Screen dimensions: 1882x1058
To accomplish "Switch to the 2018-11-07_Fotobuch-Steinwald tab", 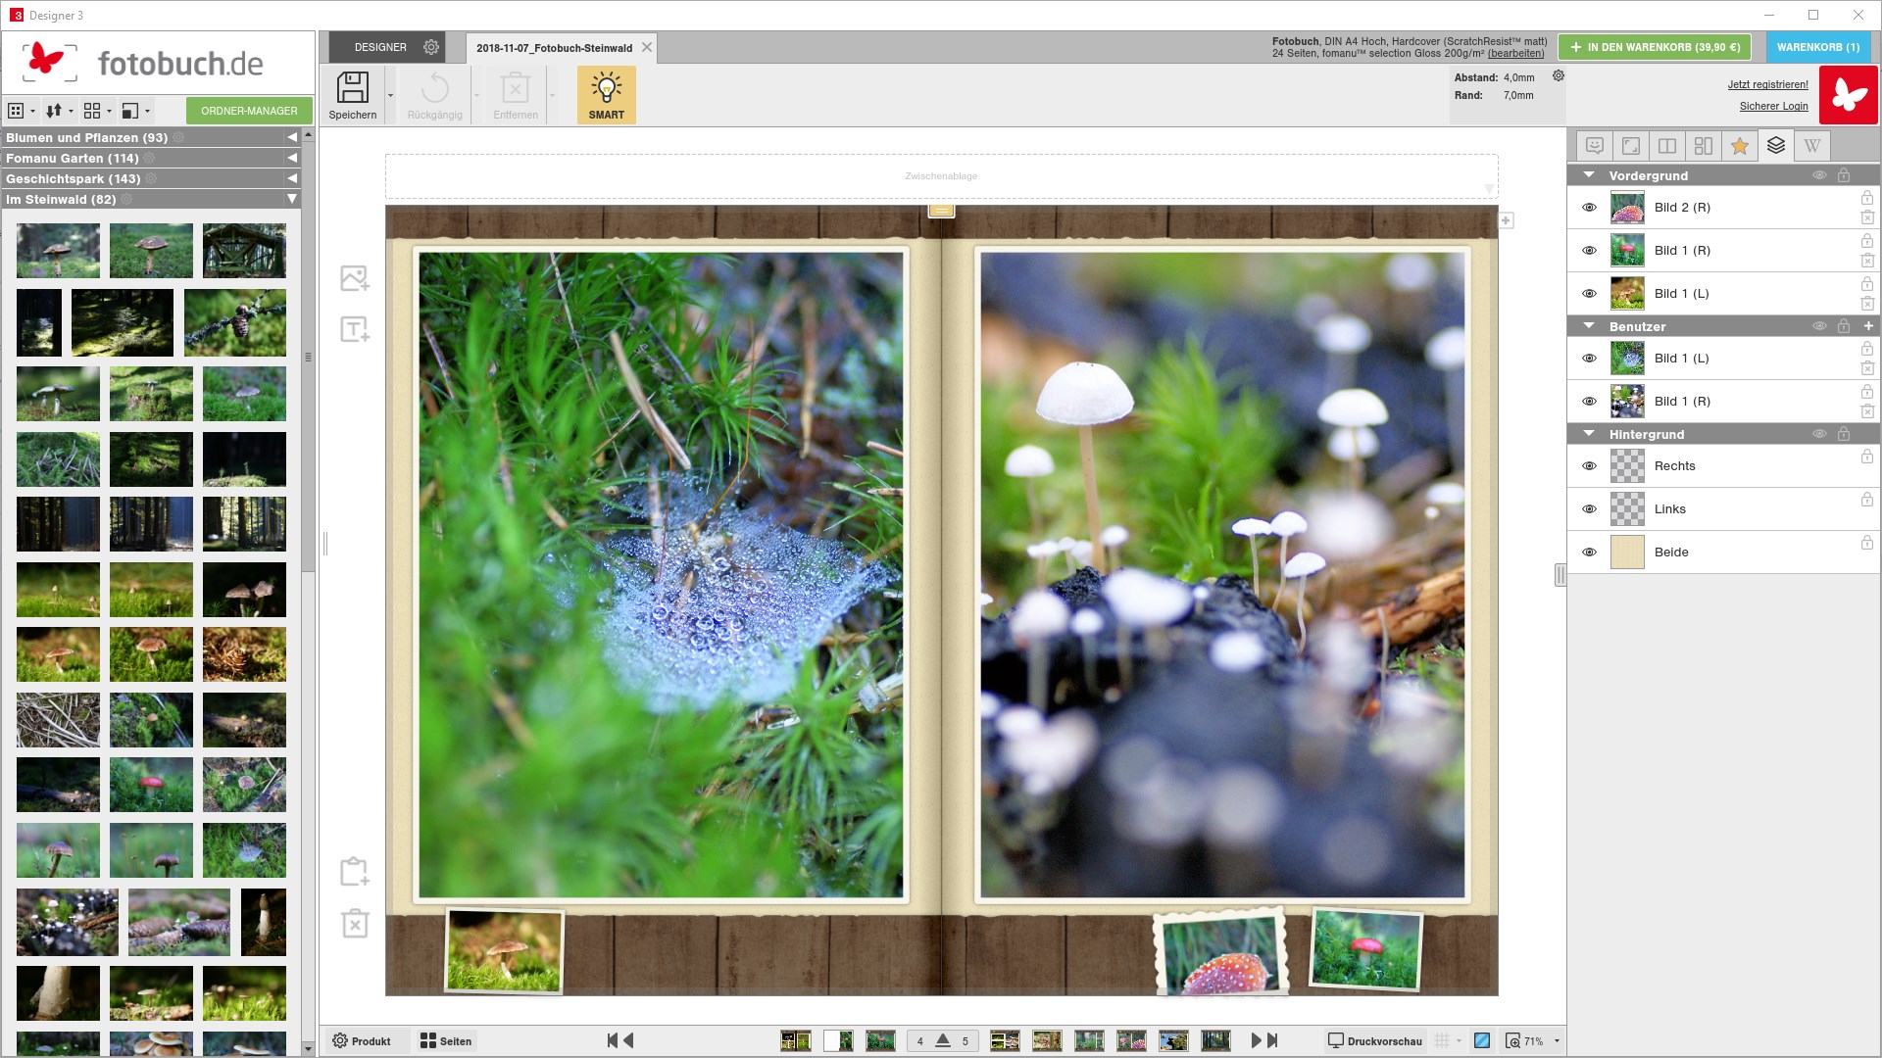I will 555,48.
